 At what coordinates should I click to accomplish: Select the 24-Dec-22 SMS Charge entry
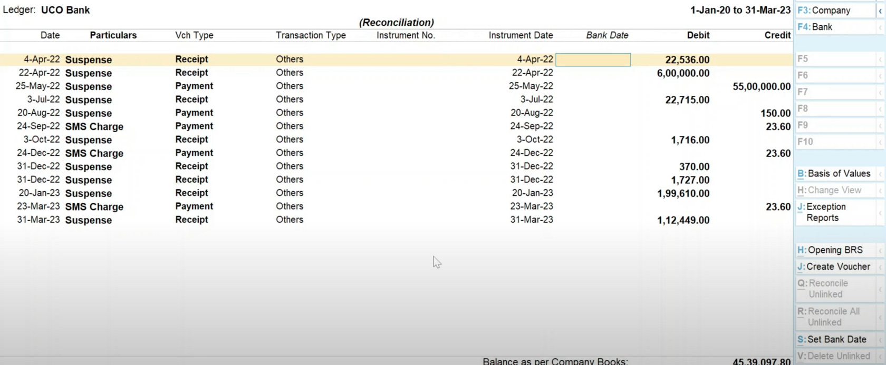pyautogui.click(x=396, y=153)
